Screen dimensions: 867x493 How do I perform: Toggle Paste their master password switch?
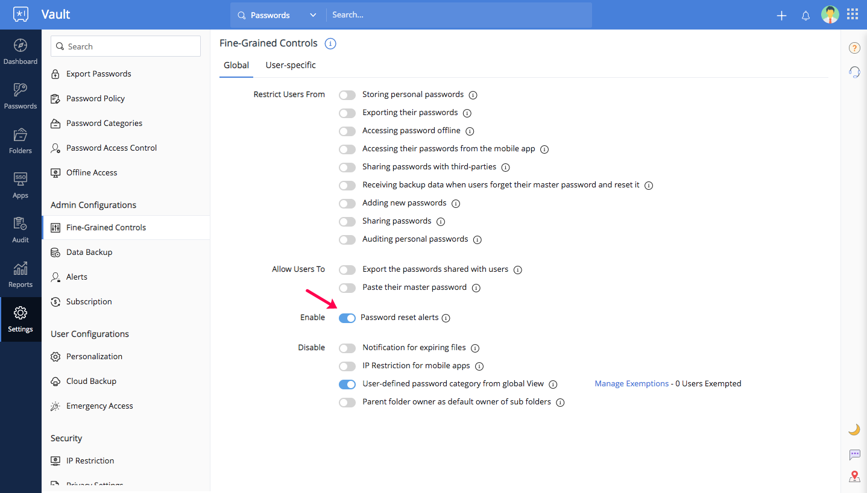coord(347,288)
